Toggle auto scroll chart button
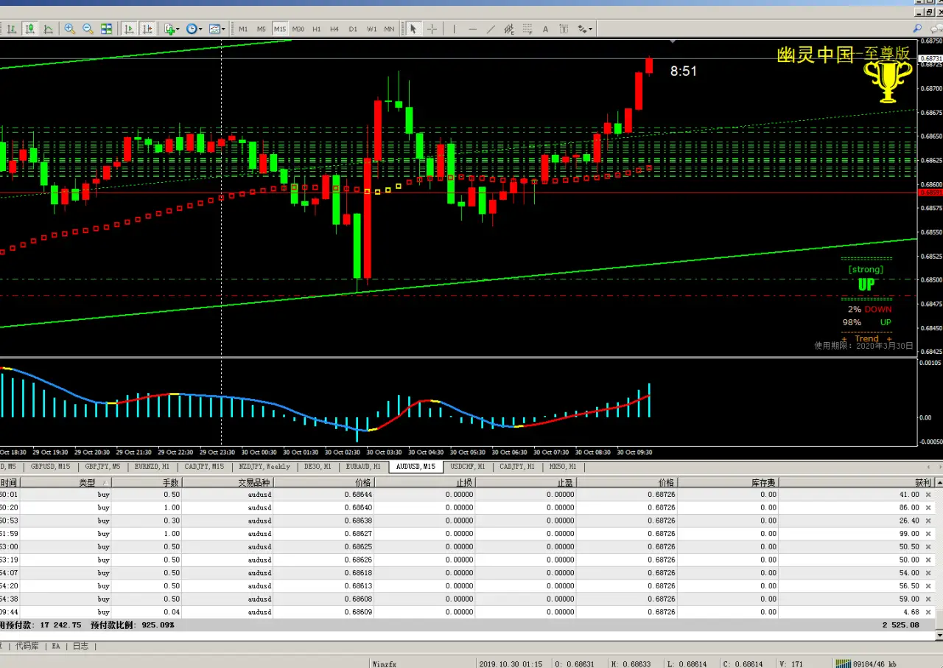Viewport: 943px width, 668px height. [129, 29]
